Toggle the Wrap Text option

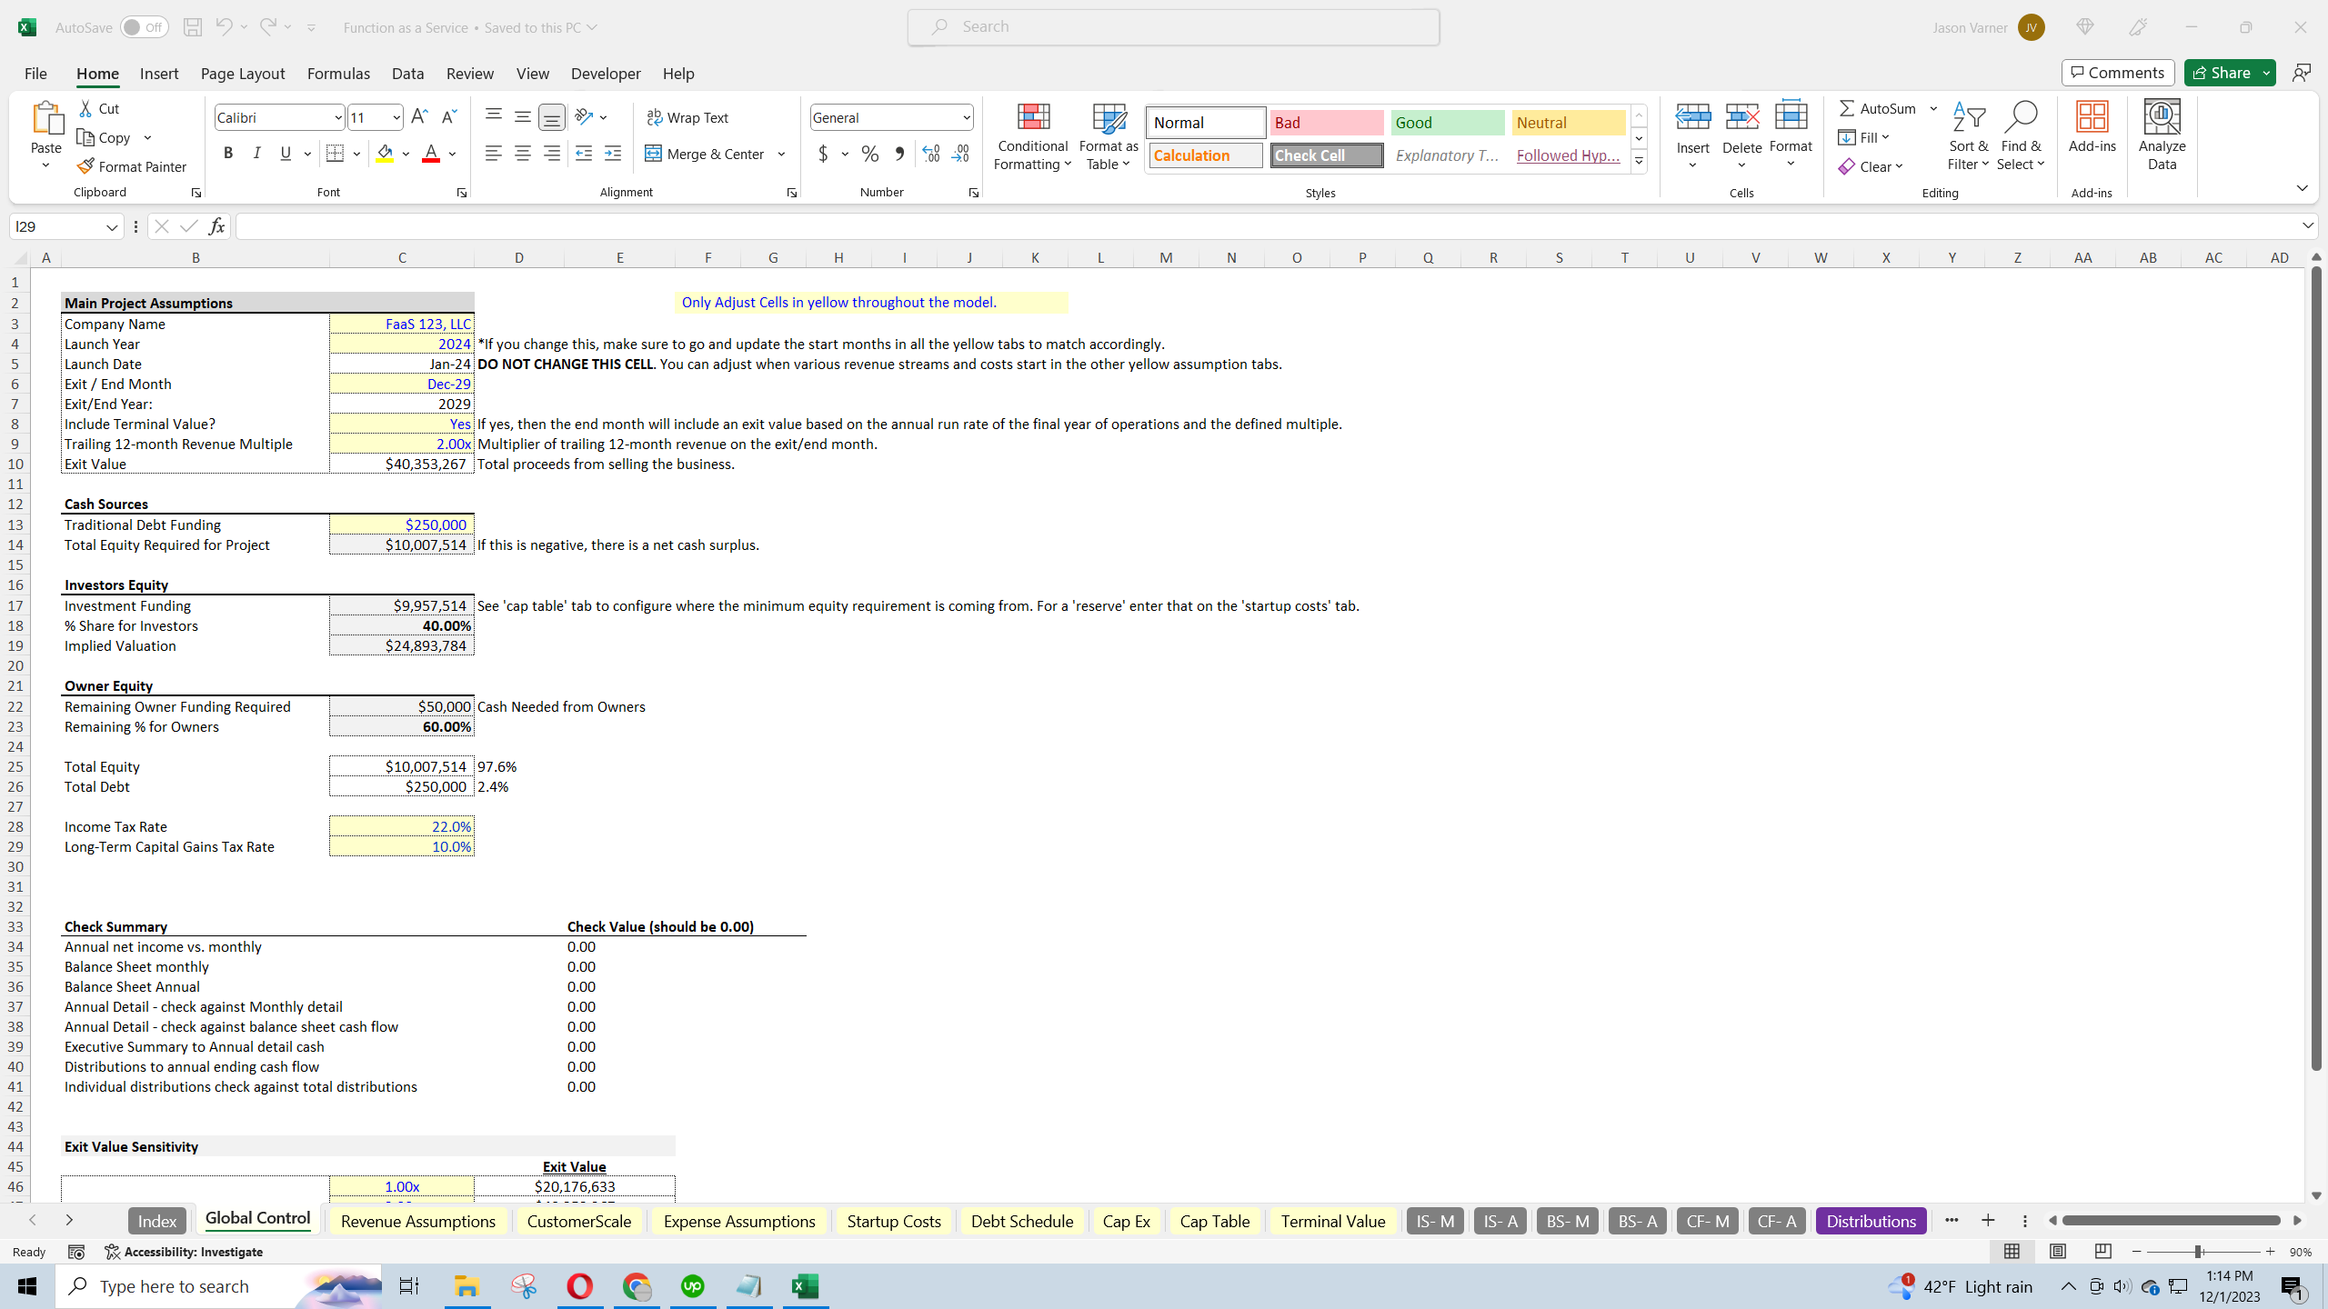point(687,117)
